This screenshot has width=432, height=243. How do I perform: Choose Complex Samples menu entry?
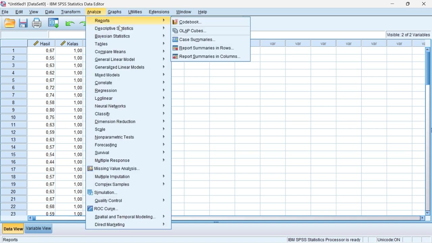[128, 184]
